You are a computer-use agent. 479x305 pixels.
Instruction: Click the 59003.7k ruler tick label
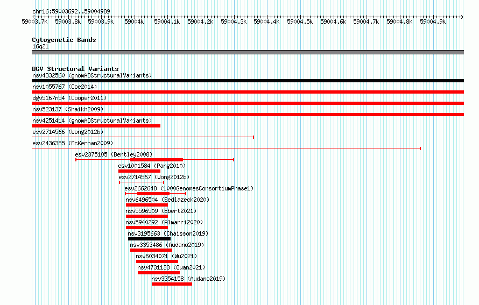tap(34, 22)
